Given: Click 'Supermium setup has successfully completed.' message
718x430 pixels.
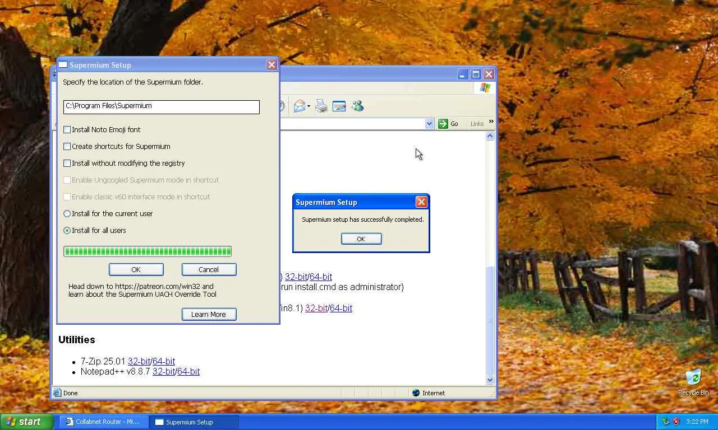Looking at the screenshot, I should (x=363, y=219).
